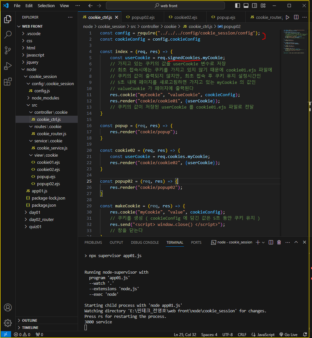Expand the TIMELINE section
Image resolution: width=312 pixels, height=338 pixels.
pos(47,328)
